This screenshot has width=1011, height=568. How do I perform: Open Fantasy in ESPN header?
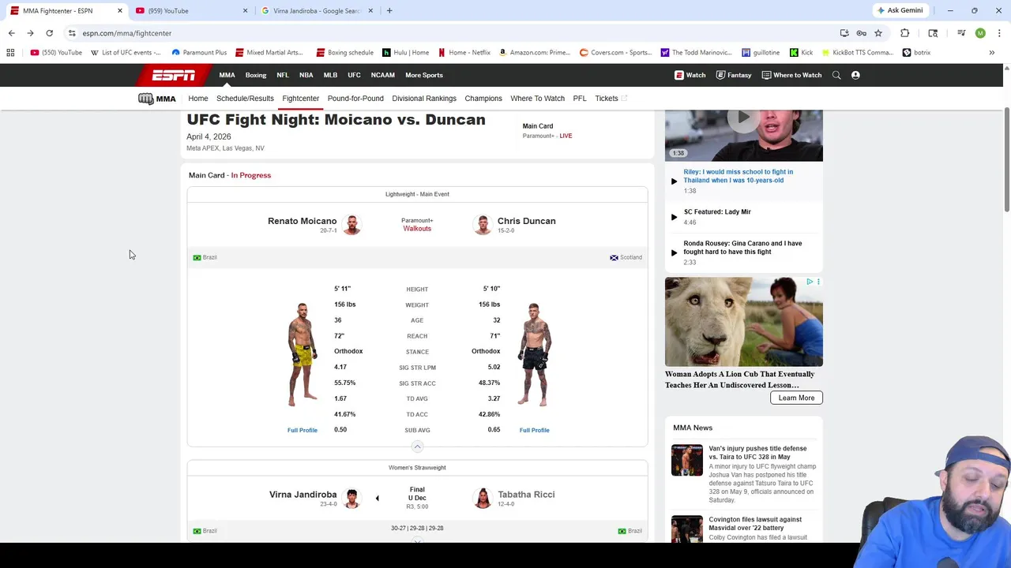click(x=734, y=75)
